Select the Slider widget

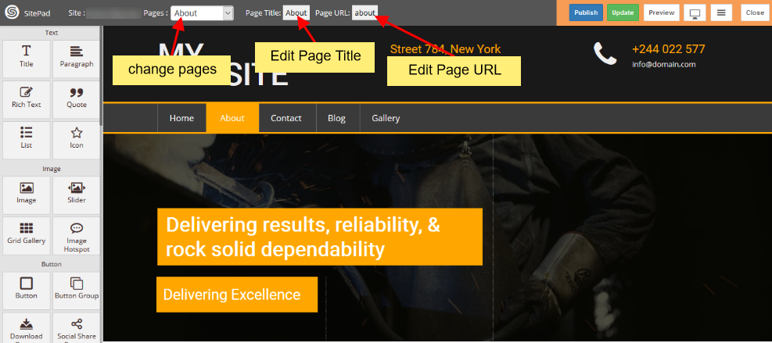tap(76, 193)
